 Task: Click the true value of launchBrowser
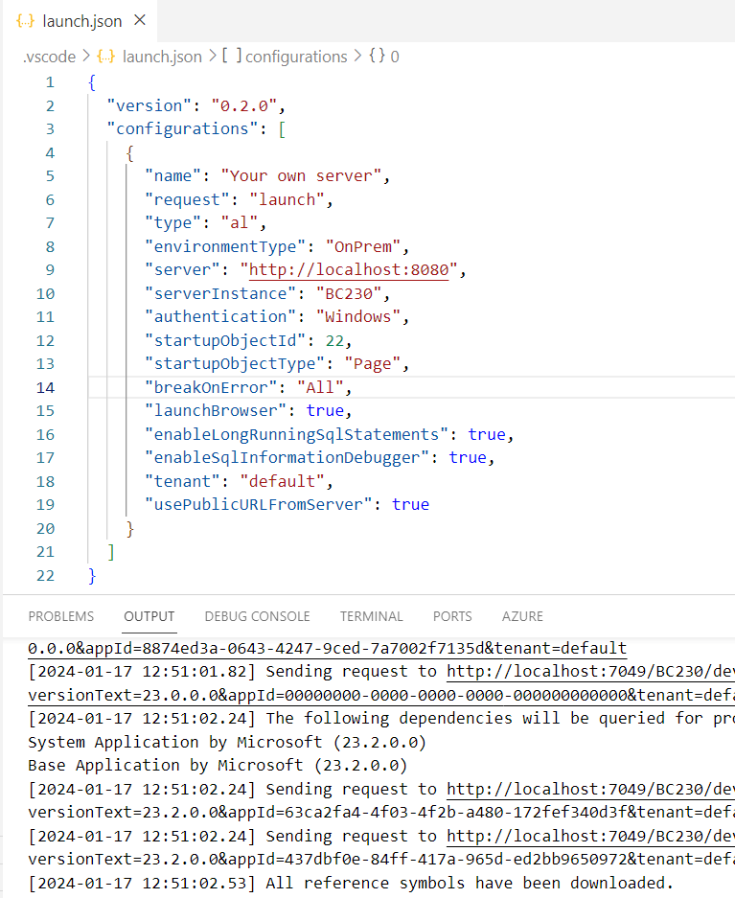pos(325,410)
